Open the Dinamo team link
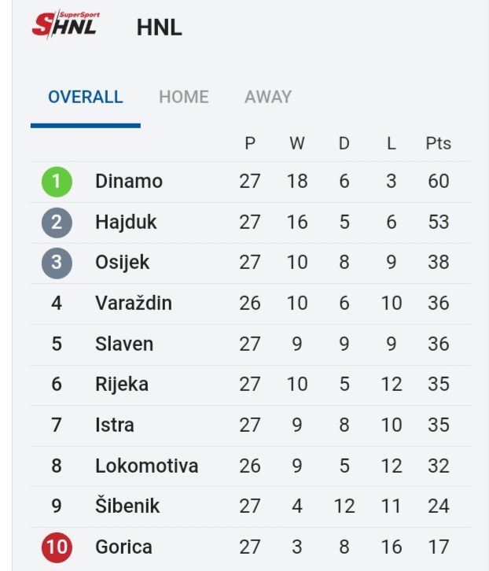This screenshot has height=571, width=489. [x=129, y=182]
